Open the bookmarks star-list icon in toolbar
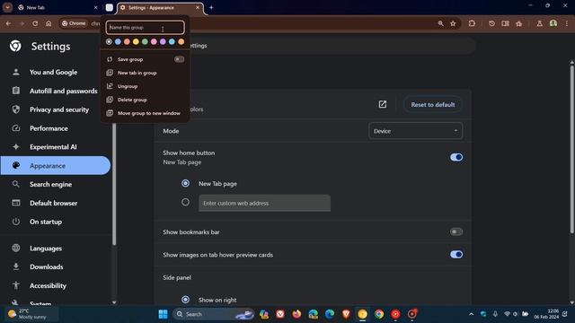This screenshot has width=575, height=323. click(x=519, y=23)
